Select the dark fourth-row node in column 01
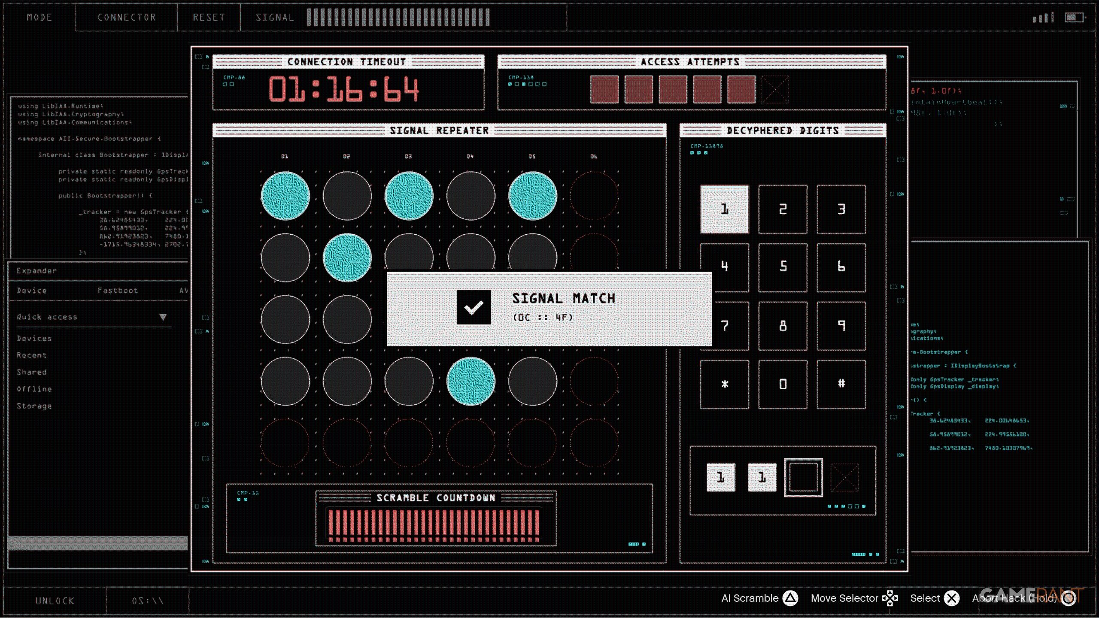The height and width of the screenshot is (618, 1099). (x=285, y=381)
